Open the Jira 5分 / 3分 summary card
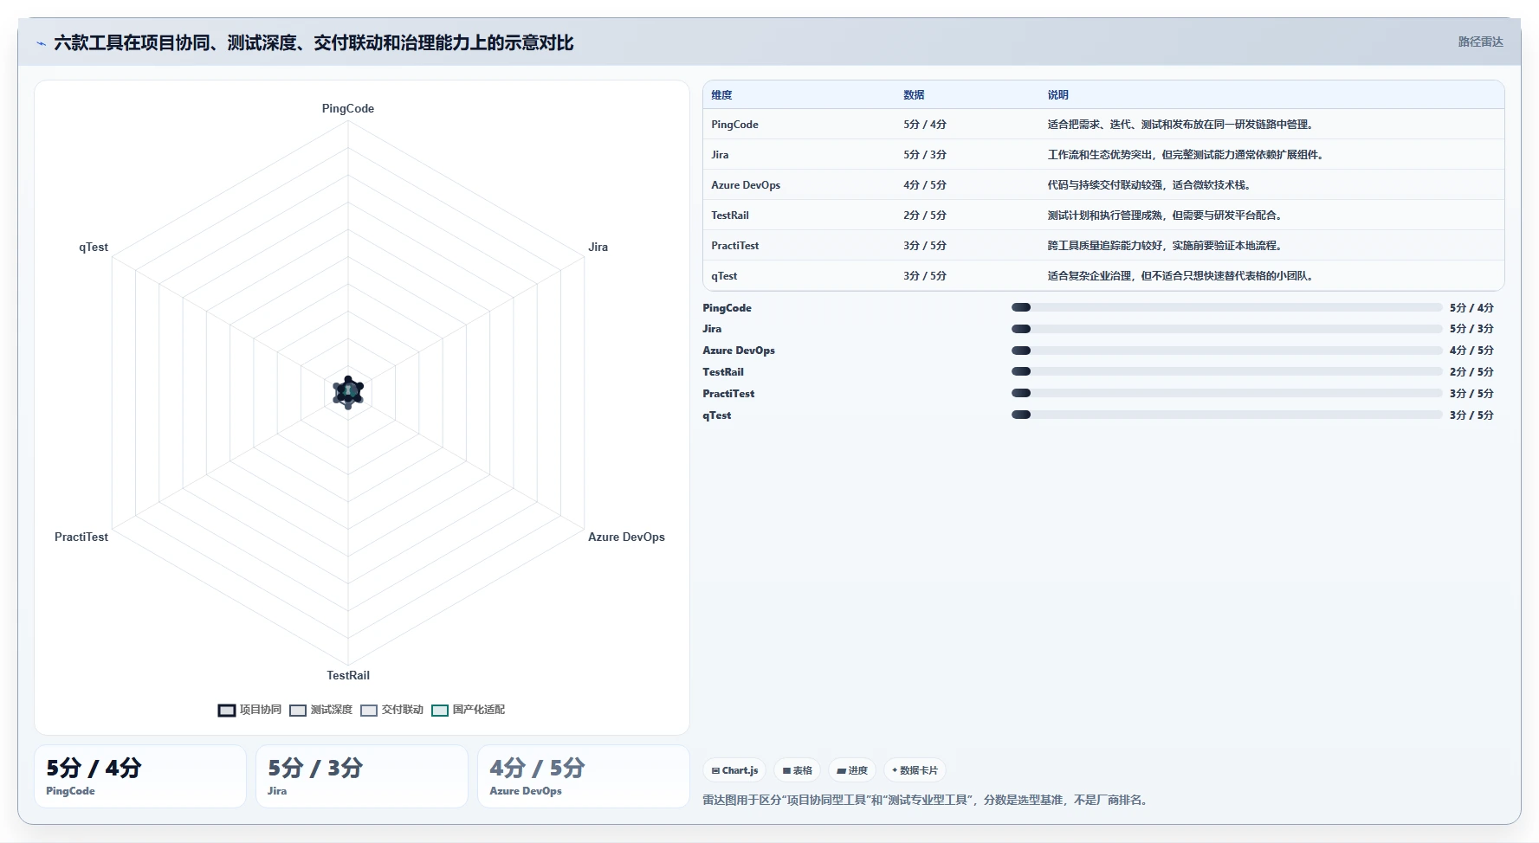The image size is (1539, 843). coord(362,776)
